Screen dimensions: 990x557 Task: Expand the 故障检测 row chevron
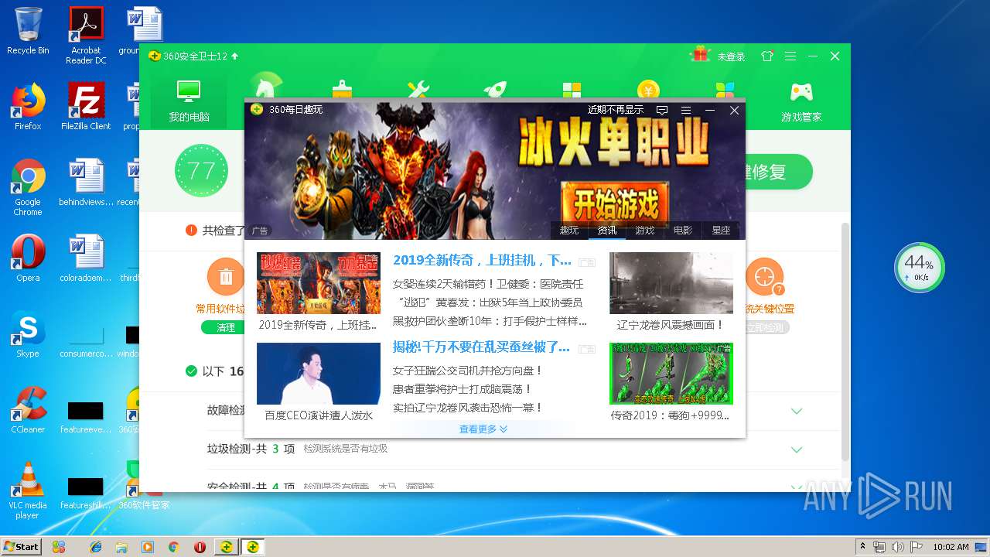pyautogui.click(x=797, y=411)
